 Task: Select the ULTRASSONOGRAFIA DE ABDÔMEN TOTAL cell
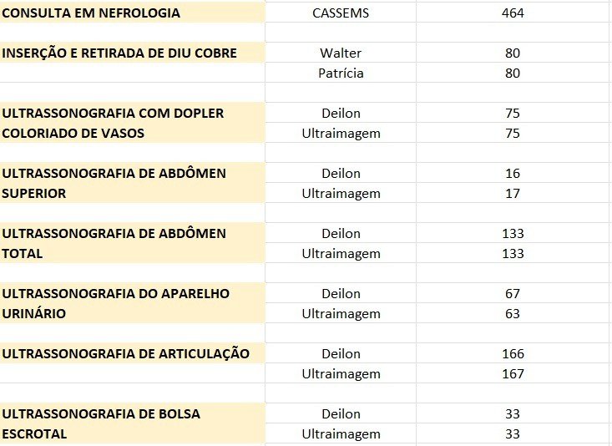click(x=132, y=243)
